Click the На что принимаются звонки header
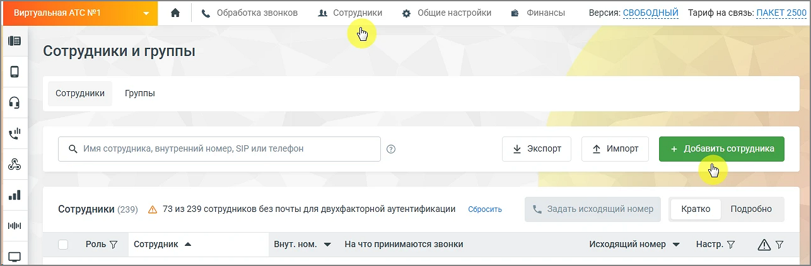811x266 pixels. pyautogui.click(x=404, y=244)
